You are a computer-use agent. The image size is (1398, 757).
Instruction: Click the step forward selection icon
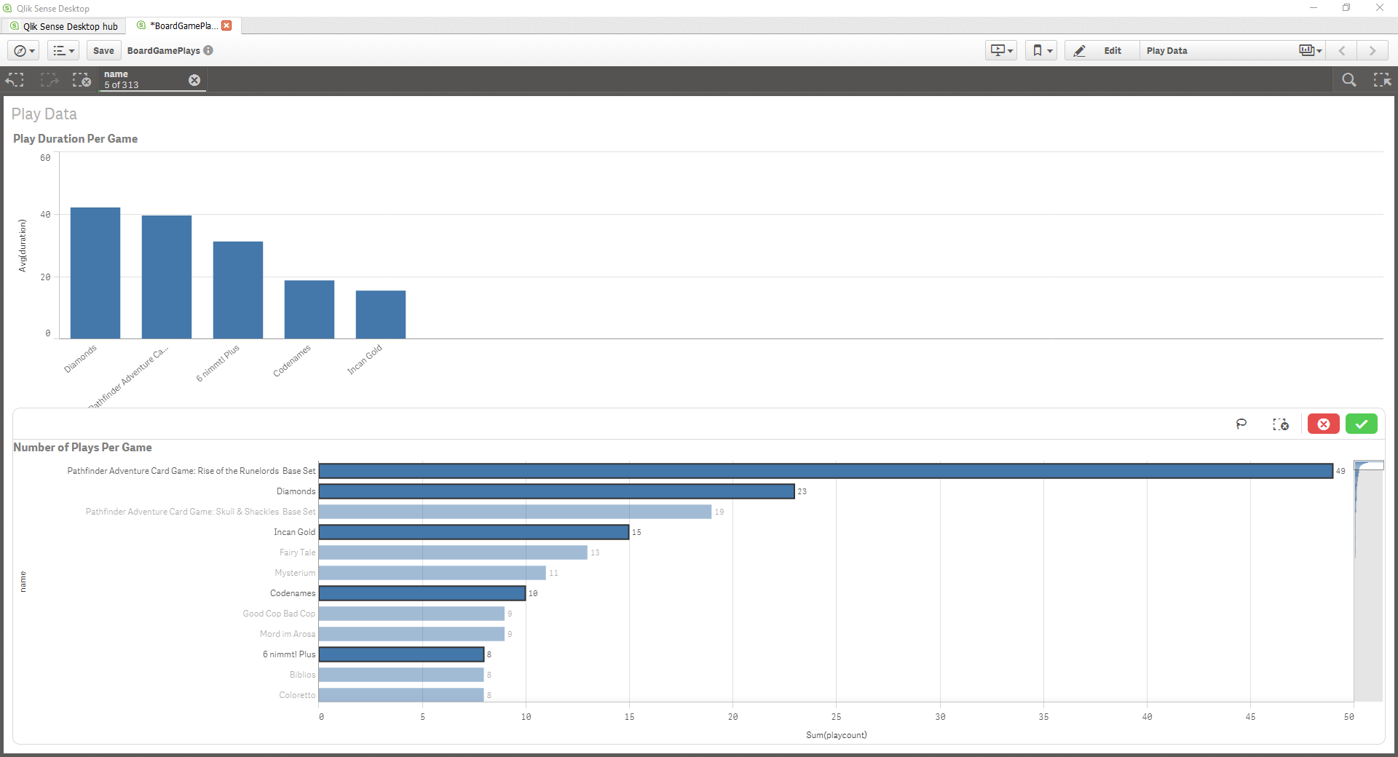click(49, 80)
